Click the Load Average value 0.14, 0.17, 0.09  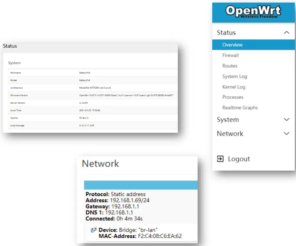(x=87, y=126)
